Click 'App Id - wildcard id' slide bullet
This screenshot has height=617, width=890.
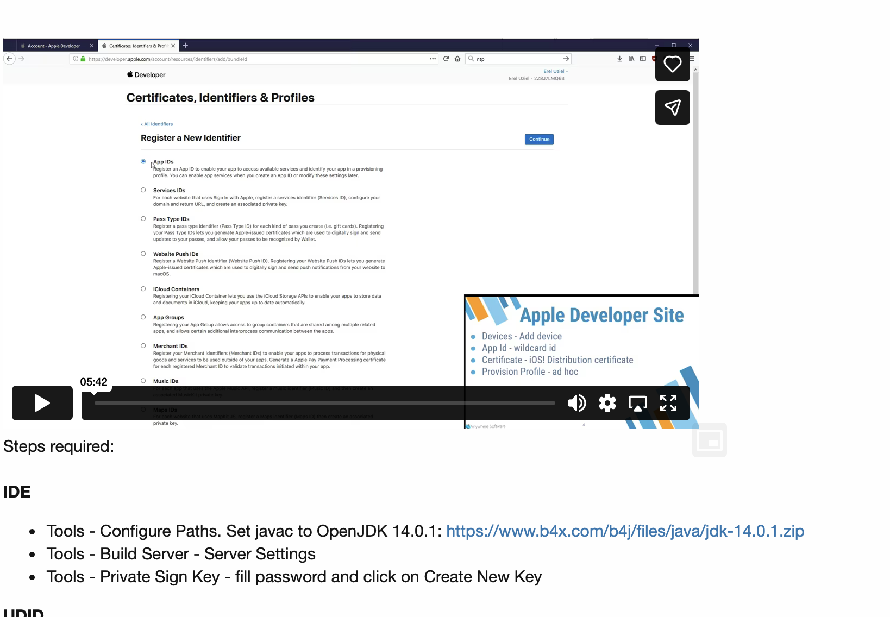(x=519, y=348)
